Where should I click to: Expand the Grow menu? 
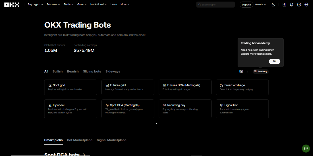pos(82,4)
